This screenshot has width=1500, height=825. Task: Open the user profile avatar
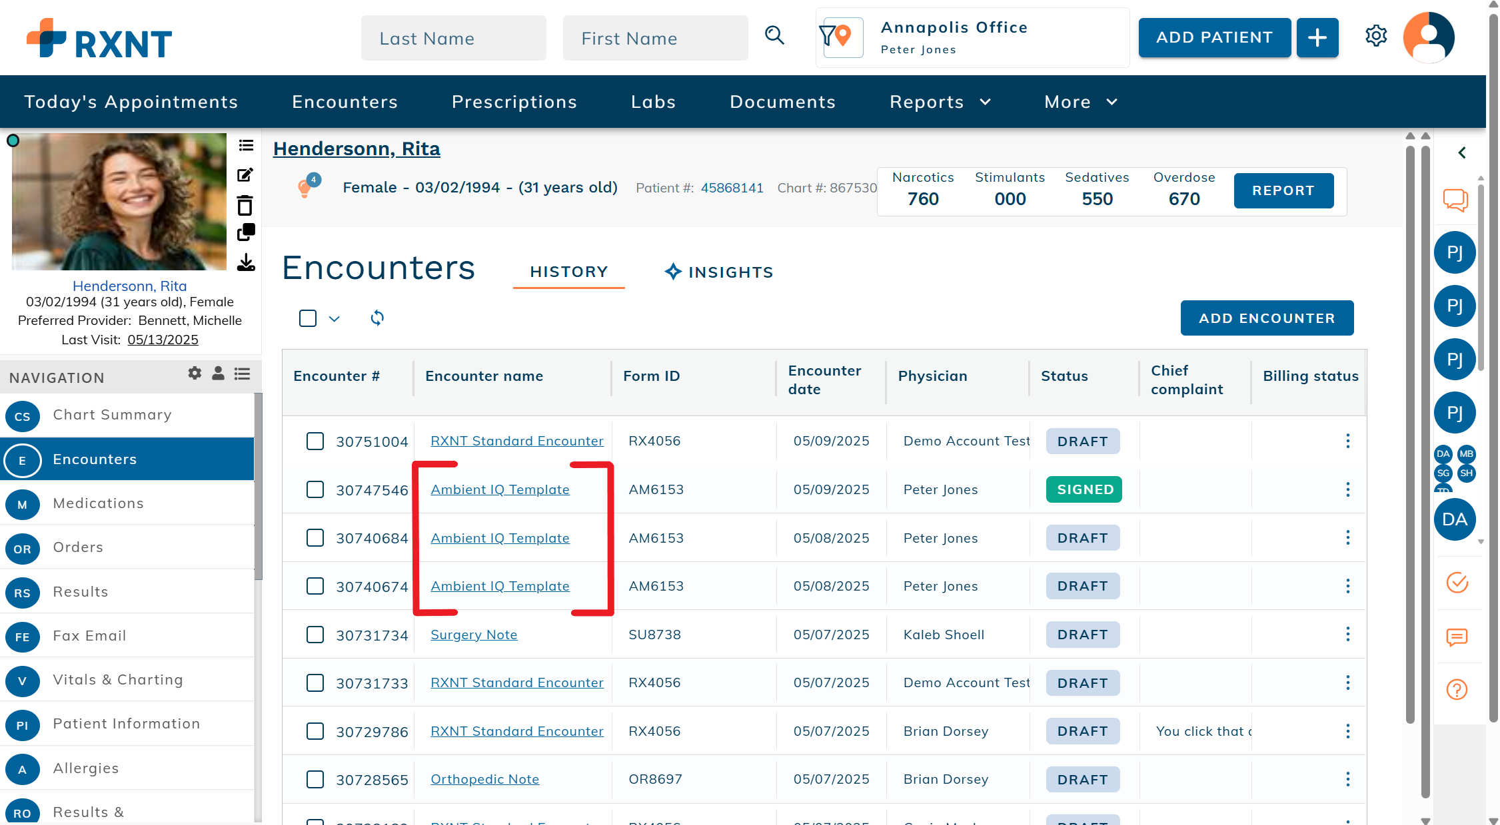pos(1429,37)
